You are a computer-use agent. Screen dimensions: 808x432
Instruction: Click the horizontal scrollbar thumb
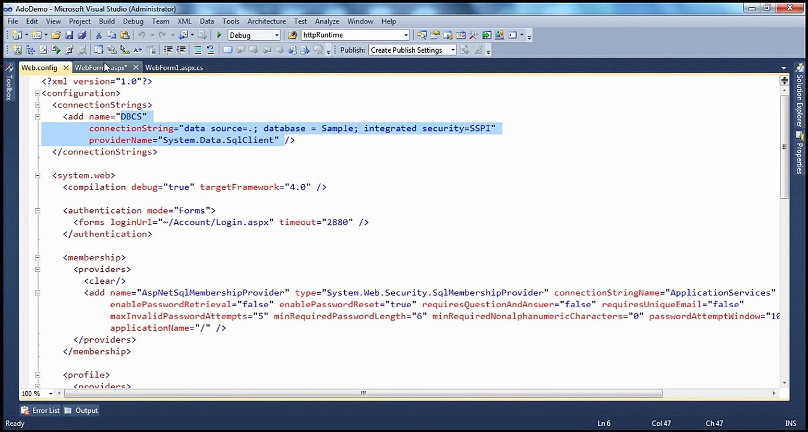[x=363, y=394]
